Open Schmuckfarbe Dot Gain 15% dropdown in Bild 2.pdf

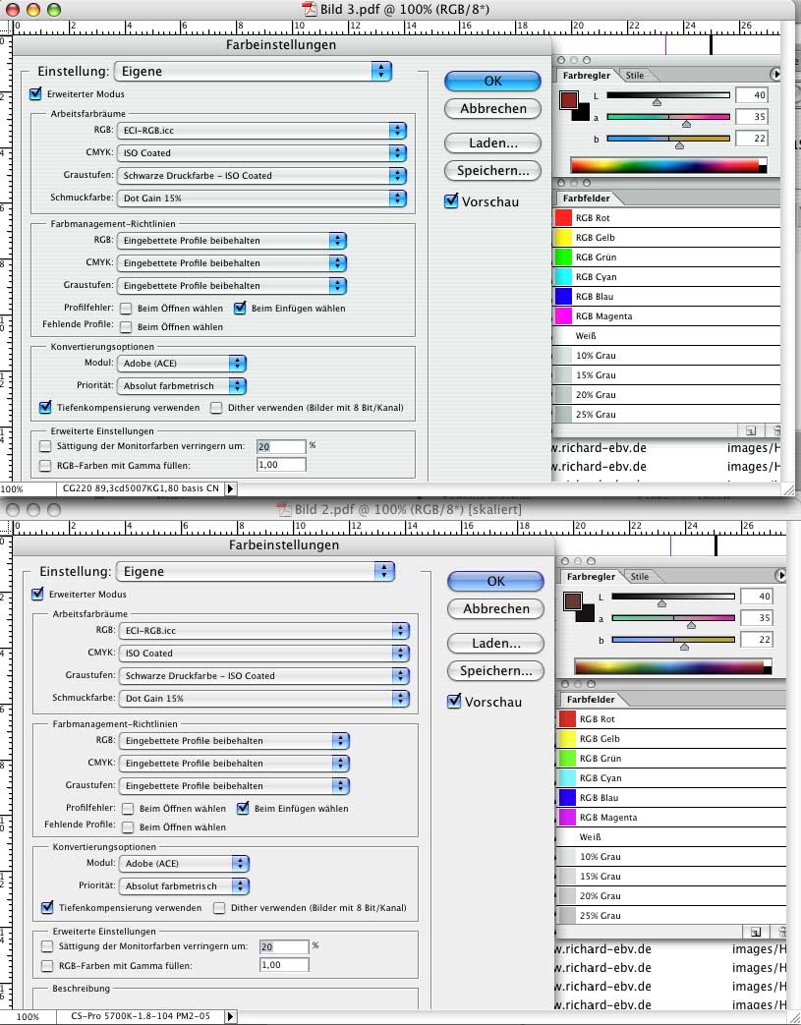[264, 698]
